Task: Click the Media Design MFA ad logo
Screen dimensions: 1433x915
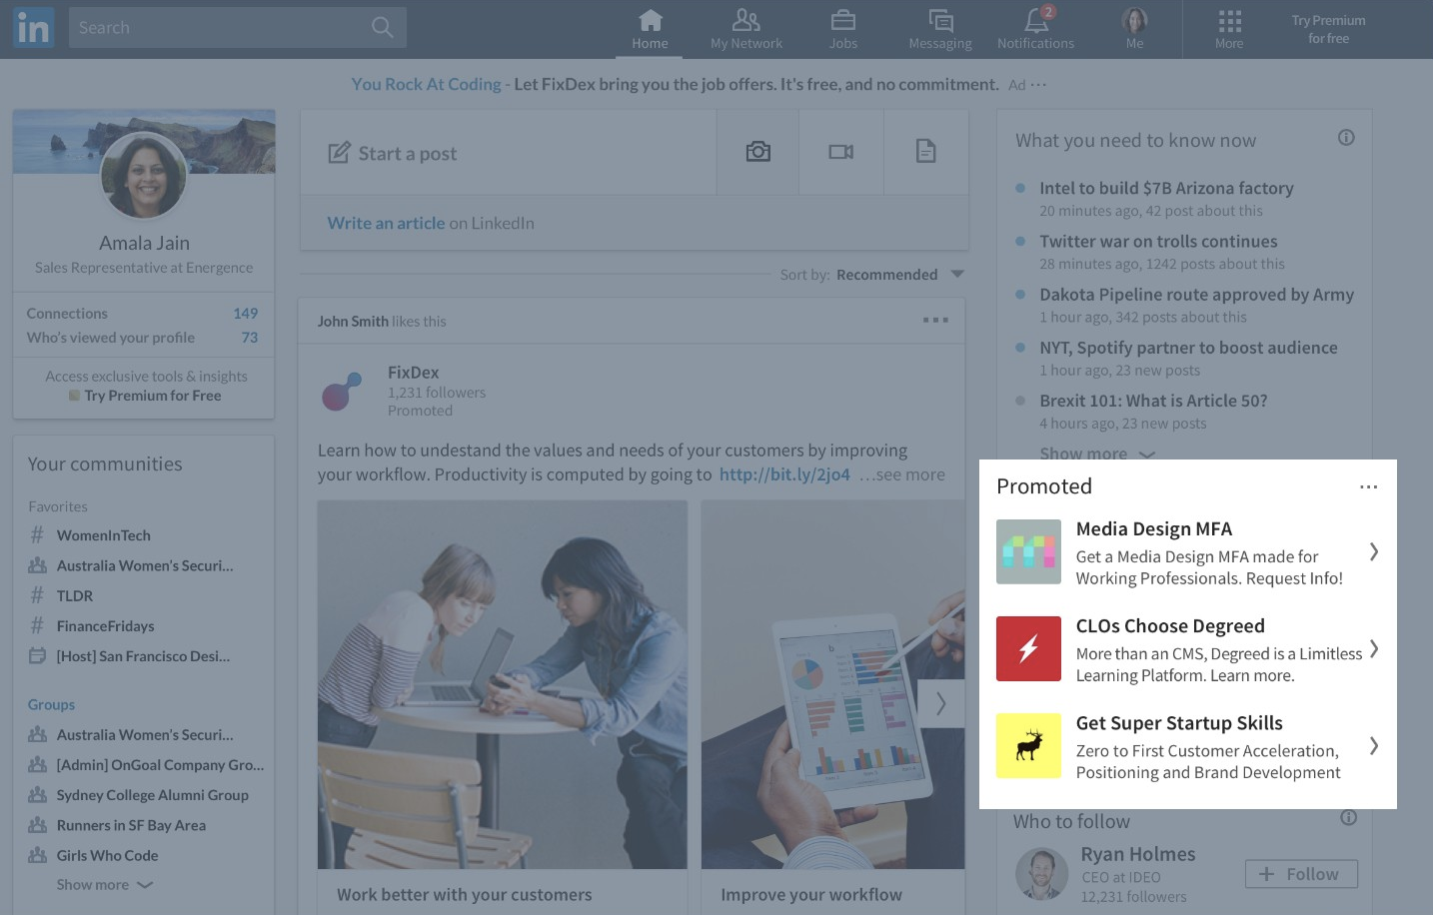Action: [1028, 551]
